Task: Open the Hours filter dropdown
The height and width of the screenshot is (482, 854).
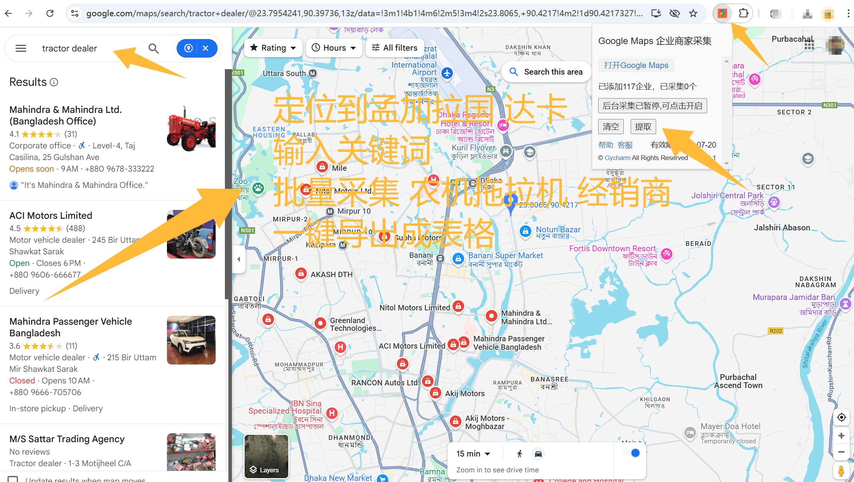Action: click(334, 48)
